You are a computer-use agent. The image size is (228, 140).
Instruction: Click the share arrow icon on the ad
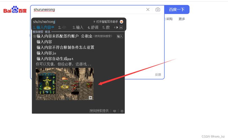[91, 98]
